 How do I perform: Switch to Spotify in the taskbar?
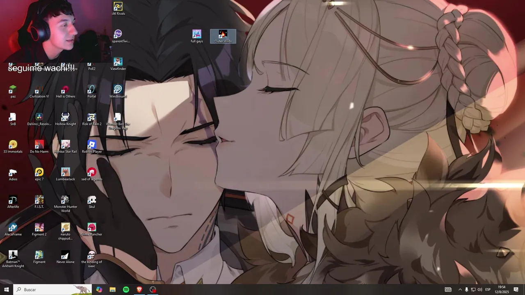tap(126, 290)
